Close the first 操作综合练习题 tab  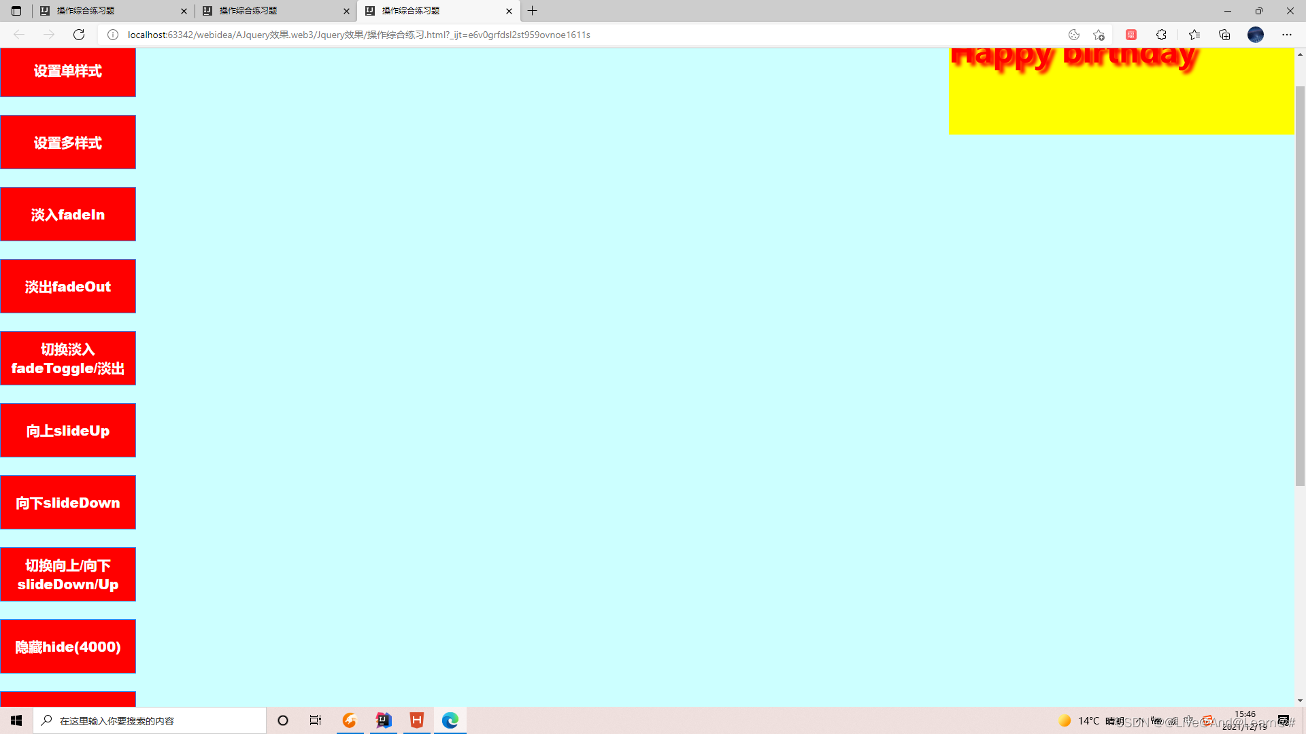[184, 11]
